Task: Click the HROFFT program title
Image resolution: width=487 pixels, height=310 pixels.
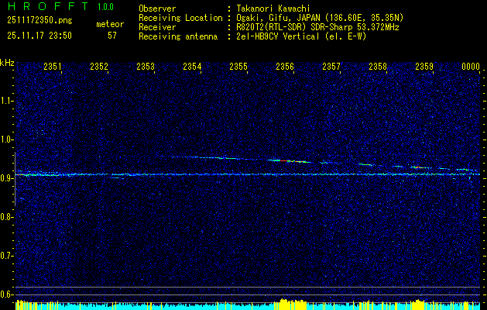Action: pos(47,6)
